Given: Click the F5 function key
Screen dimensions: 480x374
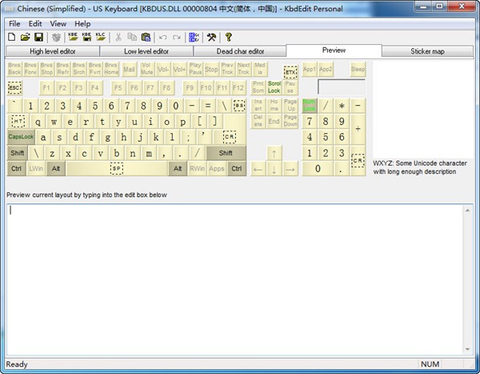Looking at the screenshot, I should [x=118, y=87].
